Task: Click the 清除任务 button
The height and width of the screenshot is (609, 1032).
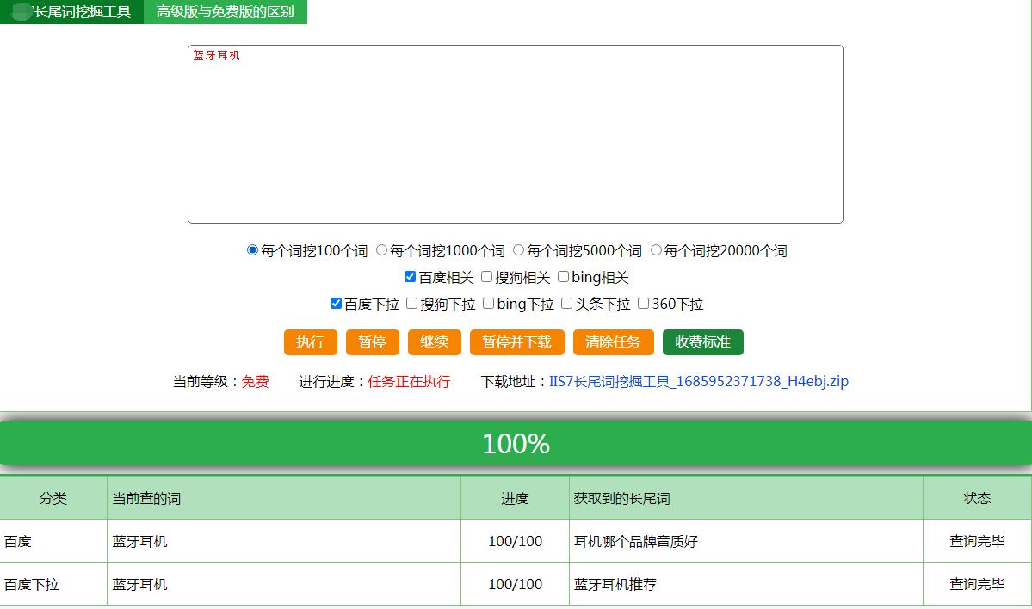Action: pos(613,341)
